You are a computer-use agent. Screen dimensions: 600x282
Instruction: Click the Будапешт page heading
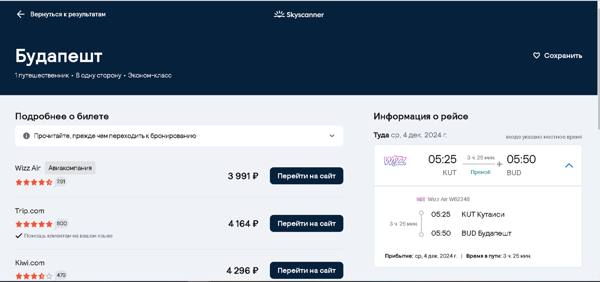59,55
